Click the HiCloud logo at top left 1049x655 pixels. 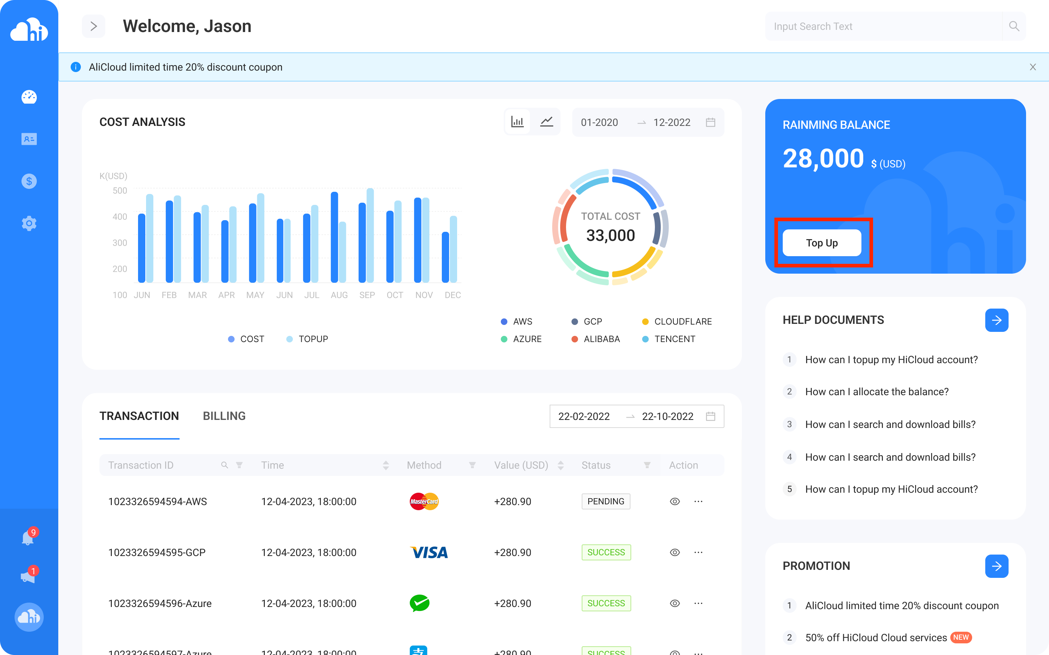(x=29, y=30)
